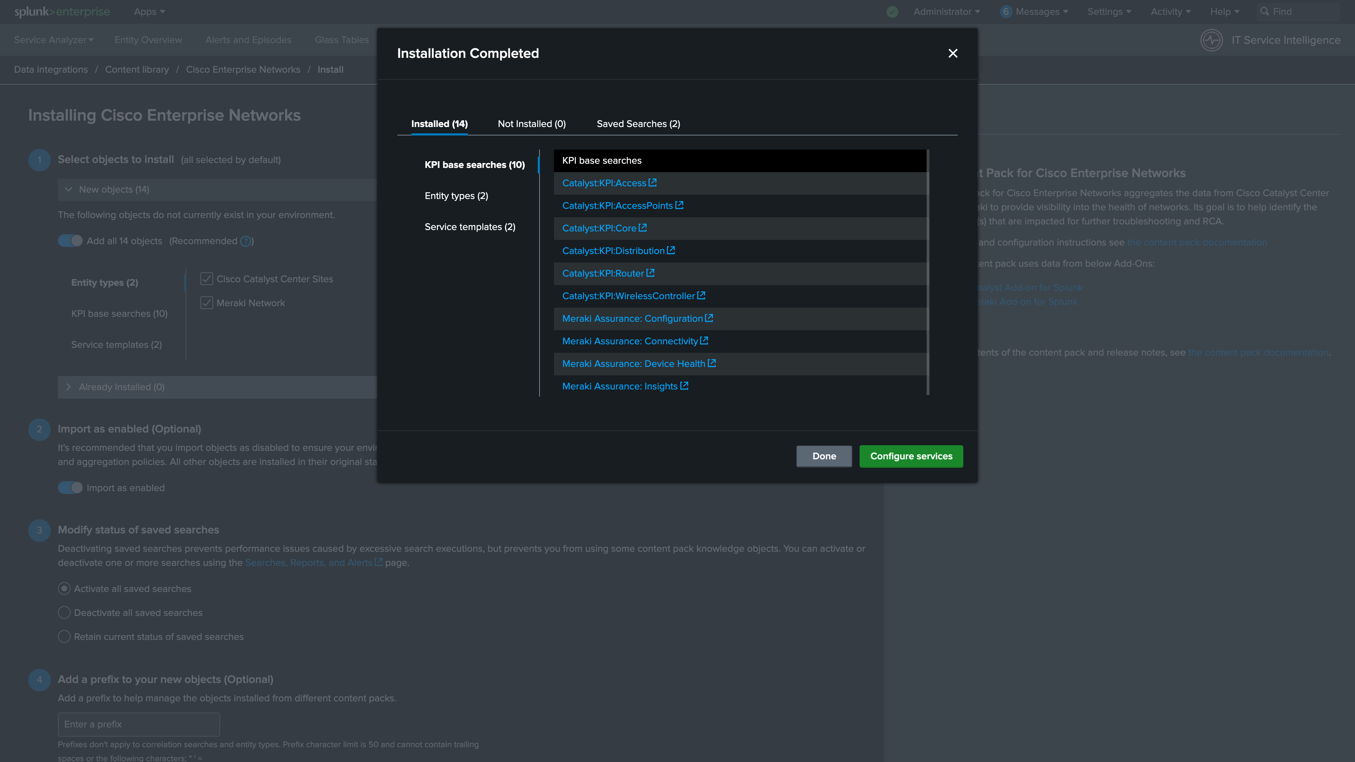Click the Enter a prefix input field
Image resolution: width=1355 pixels, height=762 pixels.
coord(139,724)
